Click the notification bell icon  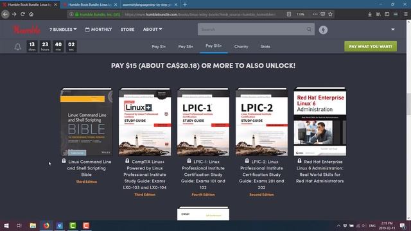tap(17, 47)
